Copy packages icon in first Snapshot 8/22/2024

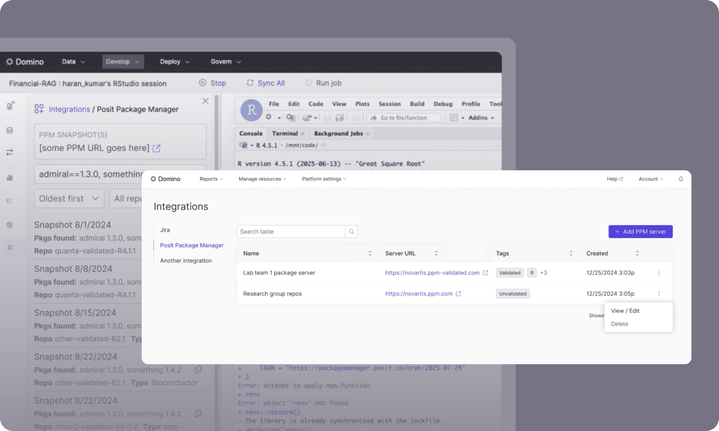198,369
